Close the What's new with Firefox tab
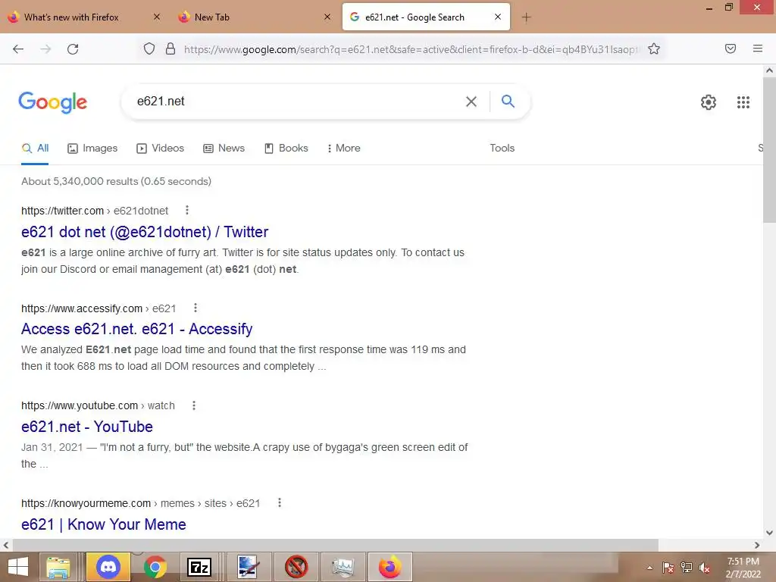Image resolution: width=776 pixels, height=582 pixels. (x=156, y=17)
